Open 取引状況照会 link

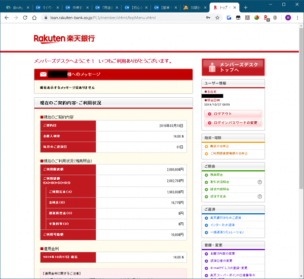click(219, 182)
